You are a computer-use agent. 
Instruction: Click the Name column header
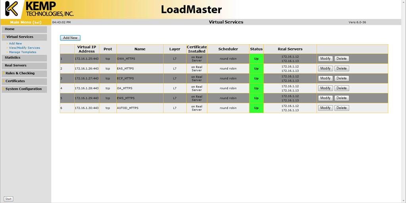pyautogui.click(x=140, y=49)
